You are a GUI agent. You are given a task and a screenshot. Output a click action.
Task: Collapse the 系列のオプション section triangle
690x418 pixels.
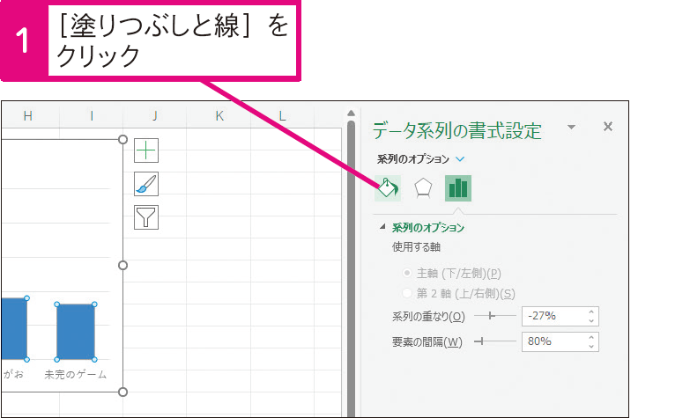pyautogui.click(x=382, y=227)
